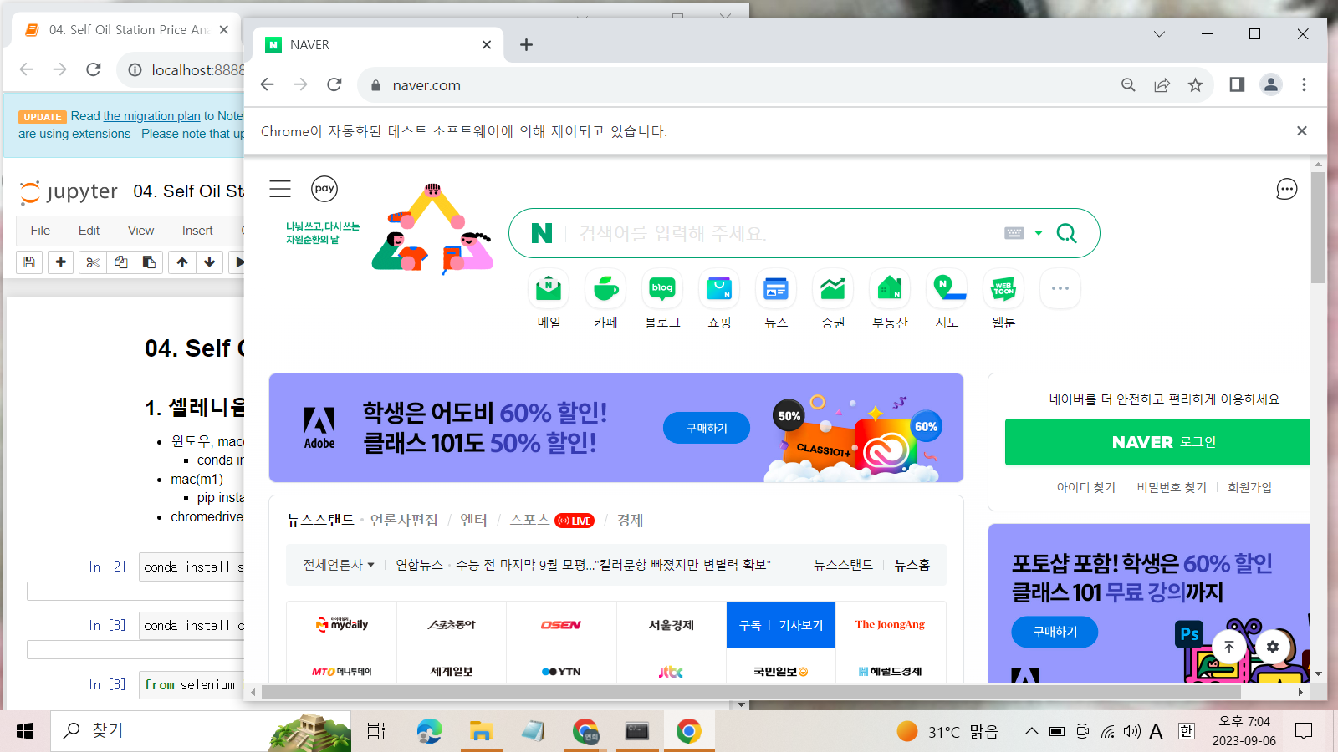This screenshot has width=1338, height=752.
Task: Switch to the 경제 tab
Action: (x=630, y=521)
